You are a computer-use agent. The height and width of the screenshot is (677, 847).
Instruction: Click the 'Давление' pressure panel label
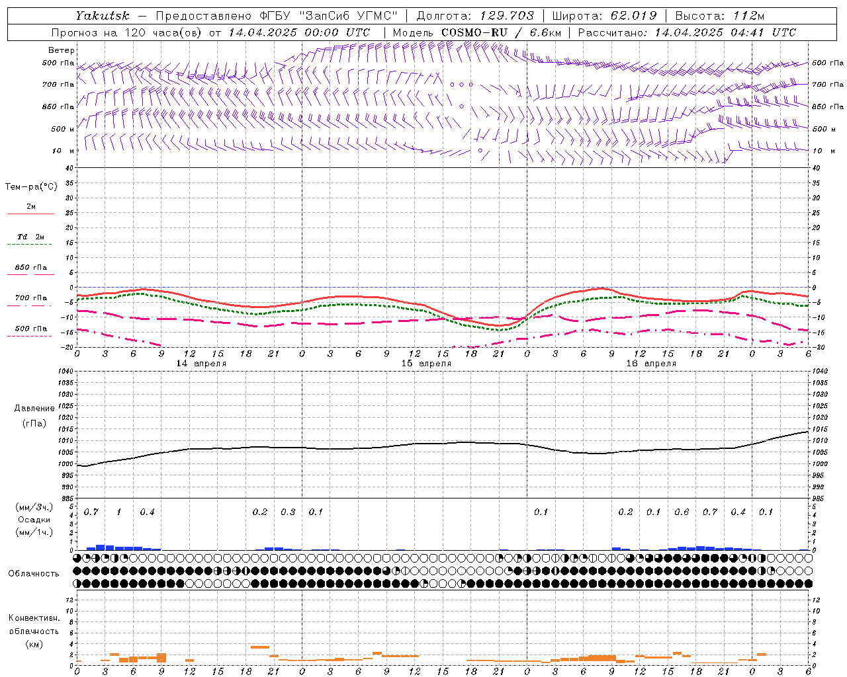(x=34, y=409)
